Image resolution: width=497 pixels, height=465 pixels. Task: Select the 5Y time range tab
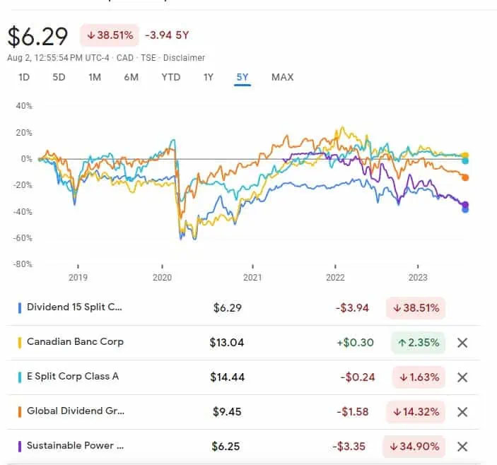(242, 77)
